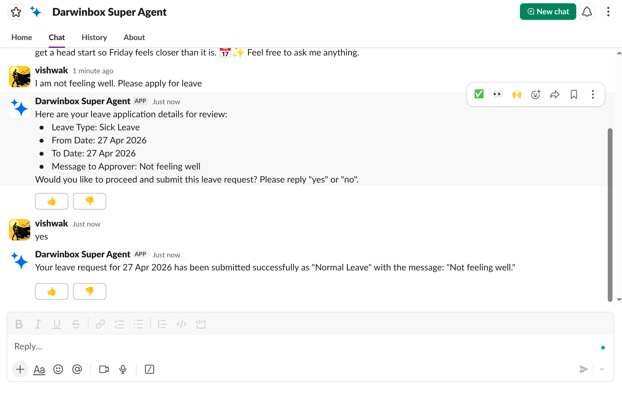Toggle strikethrough formatting

(x=76, y=324)
